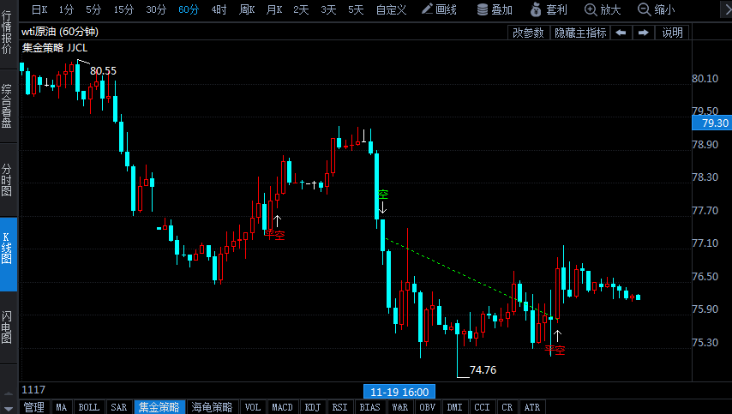Select the 3天 period
The width and height of the screenshot is (732, 414).
(x=328, y=9)
